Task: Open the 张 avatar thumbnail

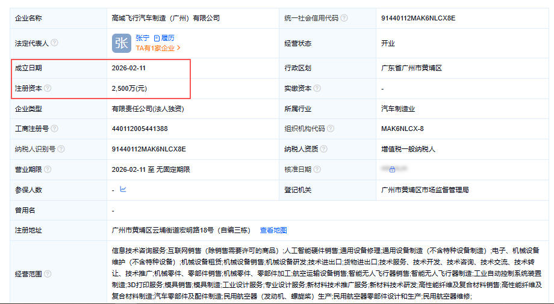Action: [x=122, y=43]
